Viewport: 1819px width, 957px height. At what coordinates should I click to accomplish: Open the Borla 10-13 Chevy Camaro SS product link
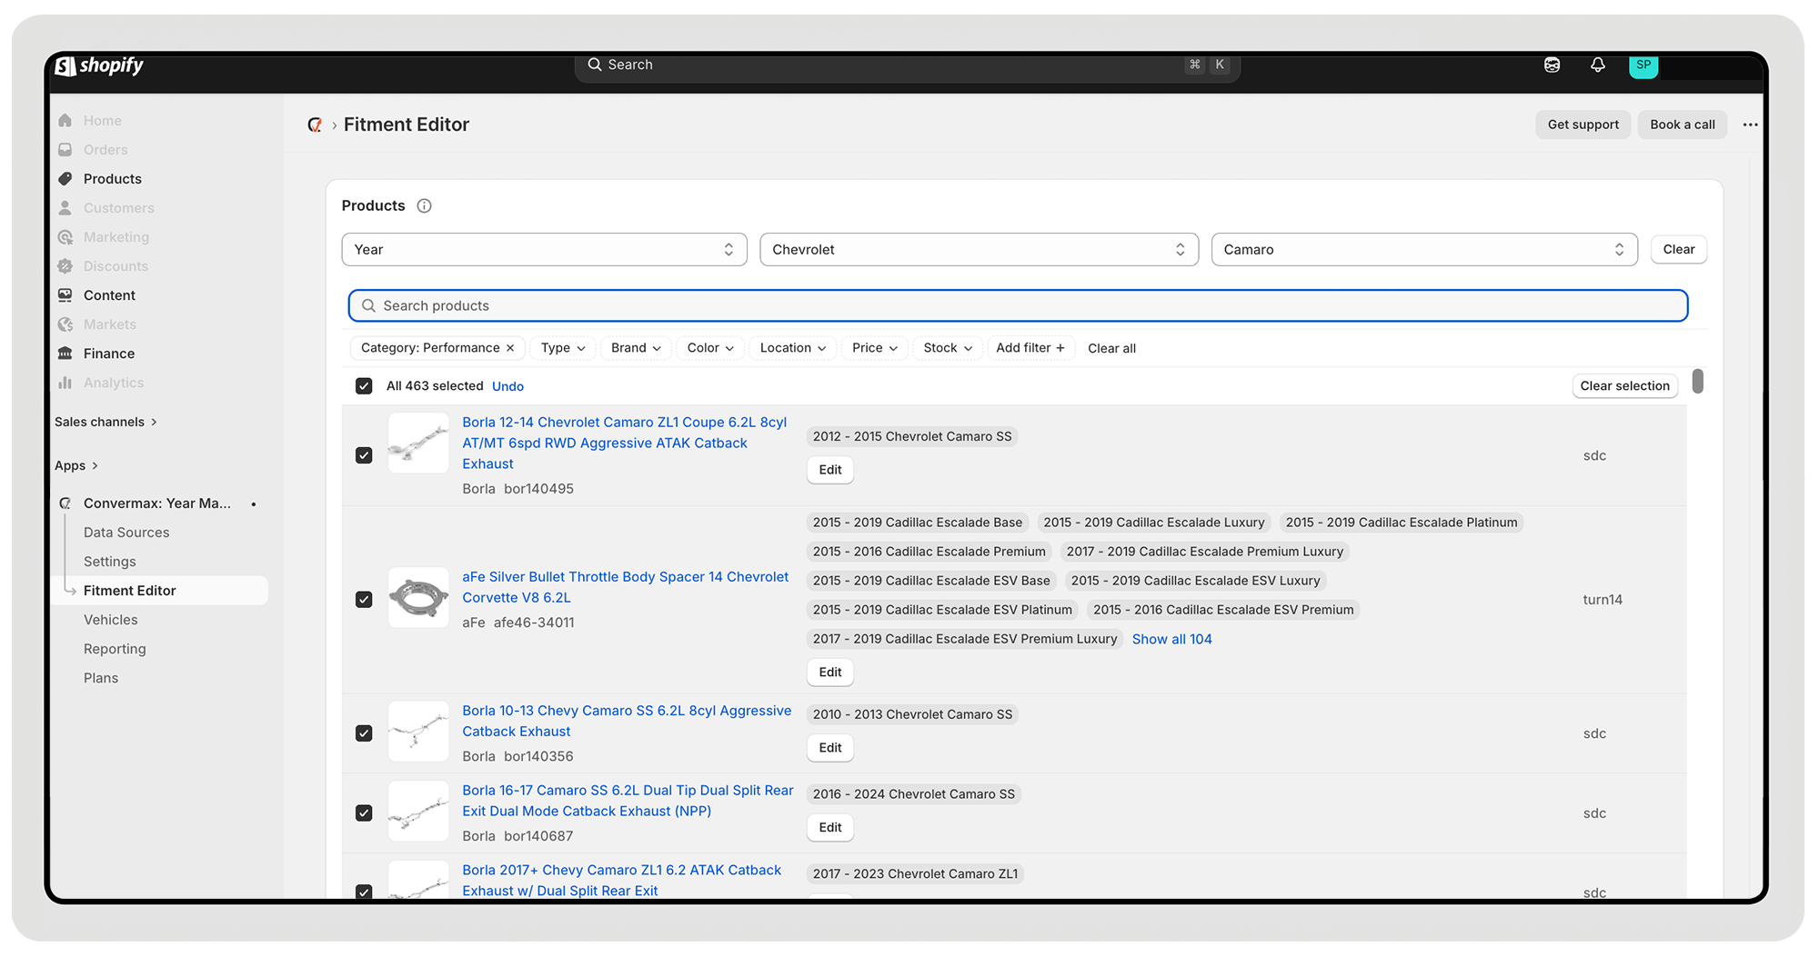point(627,721)
